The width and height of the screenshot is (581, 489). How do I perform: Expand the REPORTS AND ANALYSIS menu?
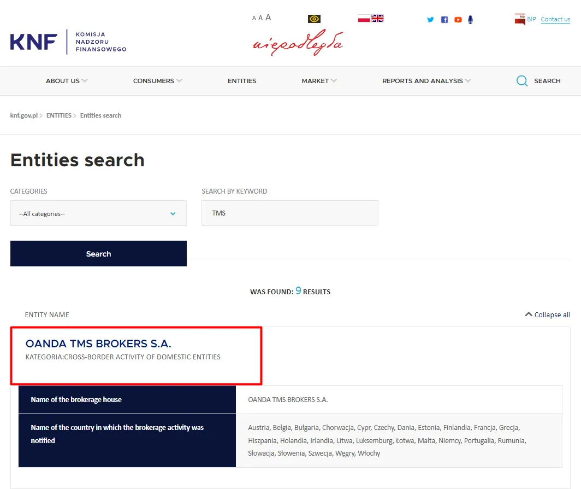click(x=426, y=81)
